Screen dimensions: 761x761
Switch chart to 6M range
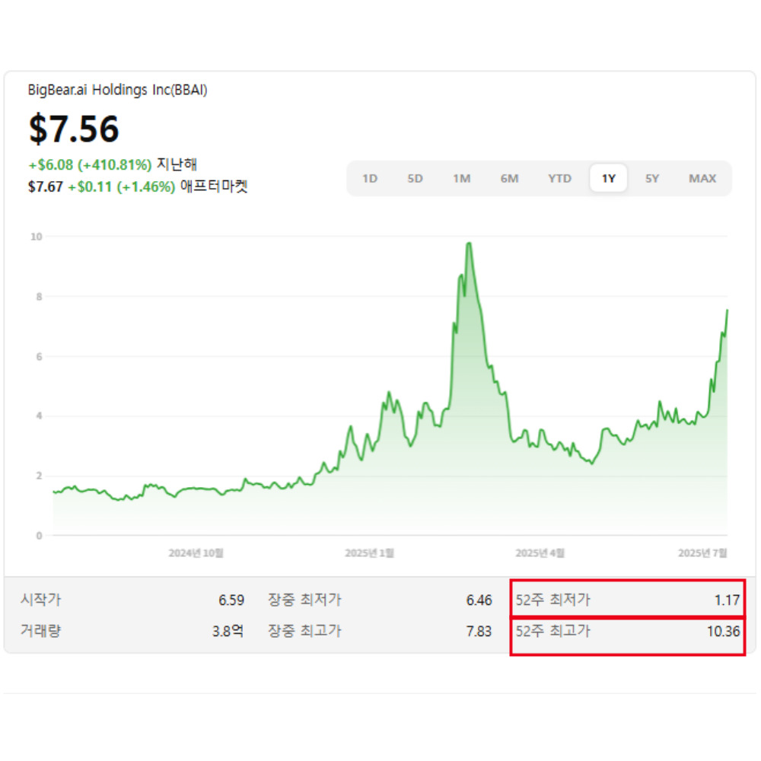(510, 179)
